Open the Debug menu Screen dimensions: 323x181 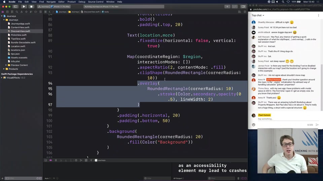[82, 2]
